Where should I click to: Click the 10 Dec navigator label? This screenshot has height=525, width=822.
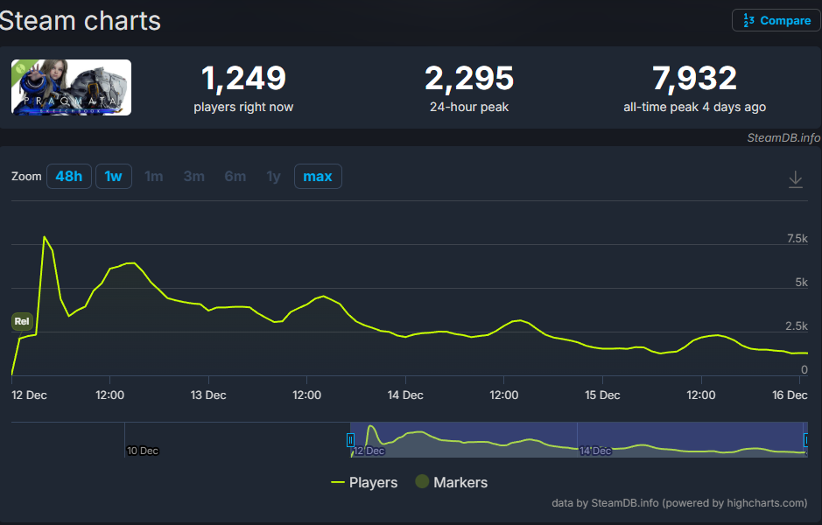point(143,451)
